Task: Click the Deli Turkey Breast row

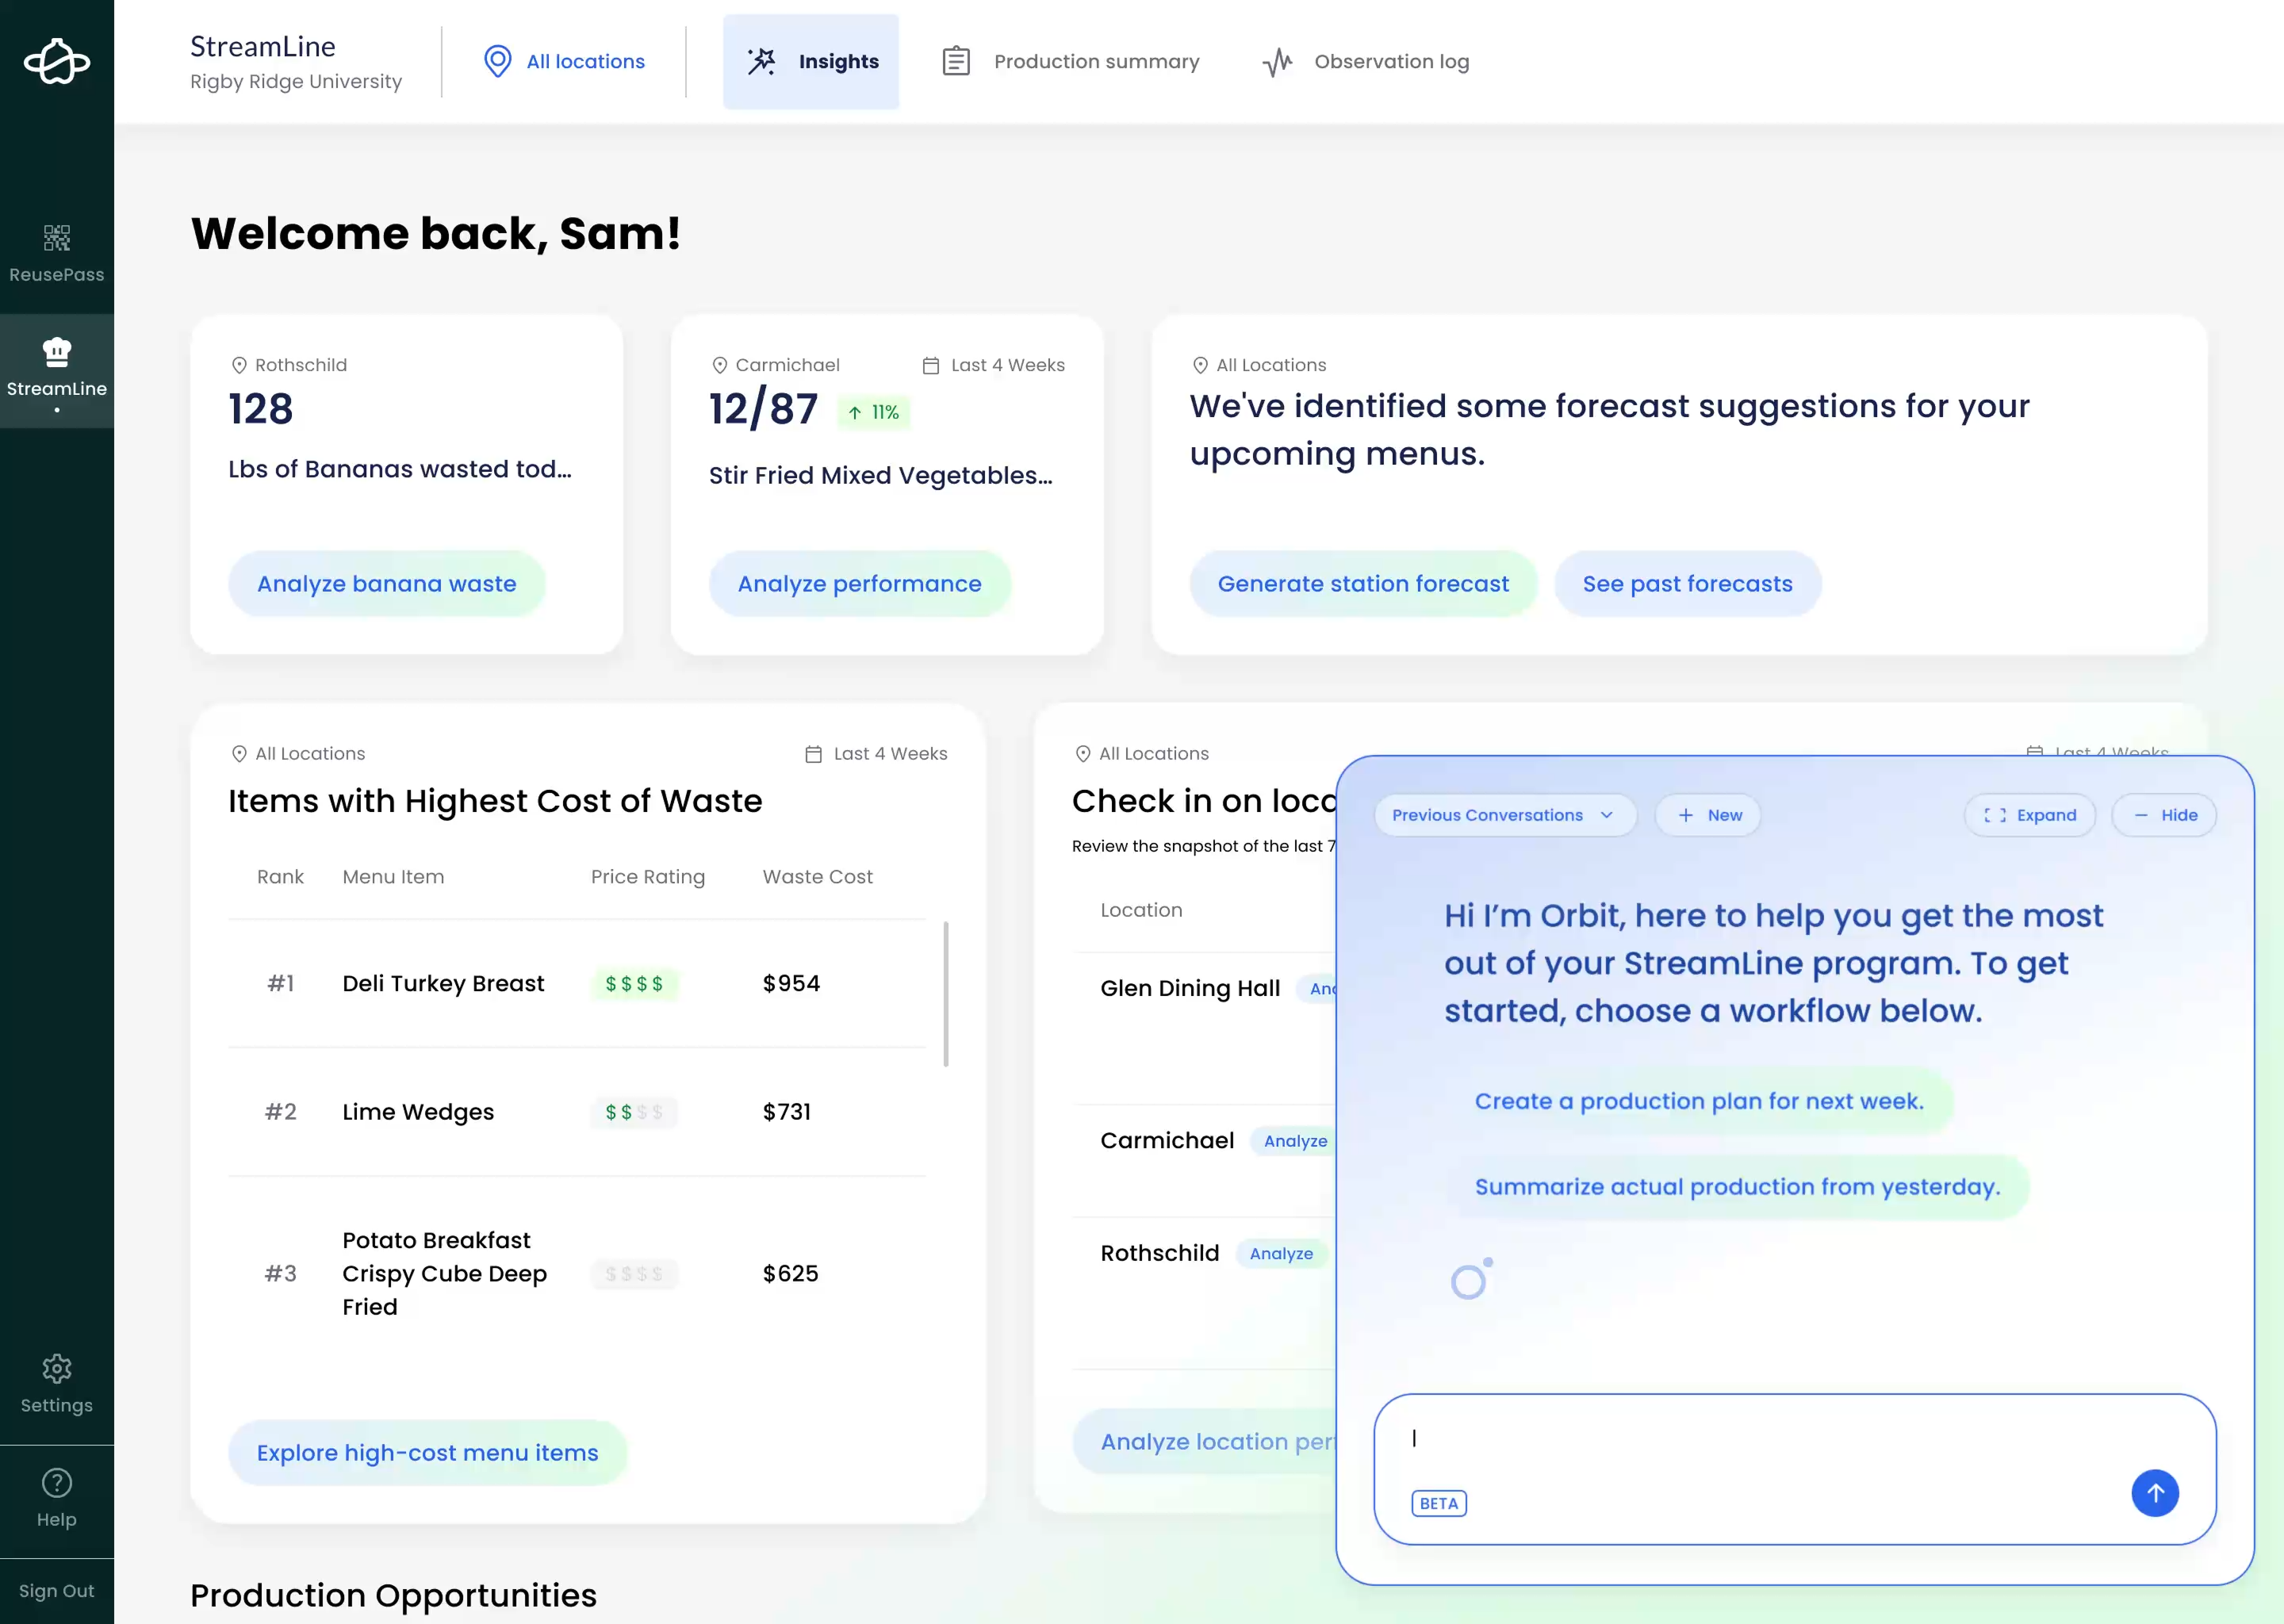Action: click(x=577, y=983)
